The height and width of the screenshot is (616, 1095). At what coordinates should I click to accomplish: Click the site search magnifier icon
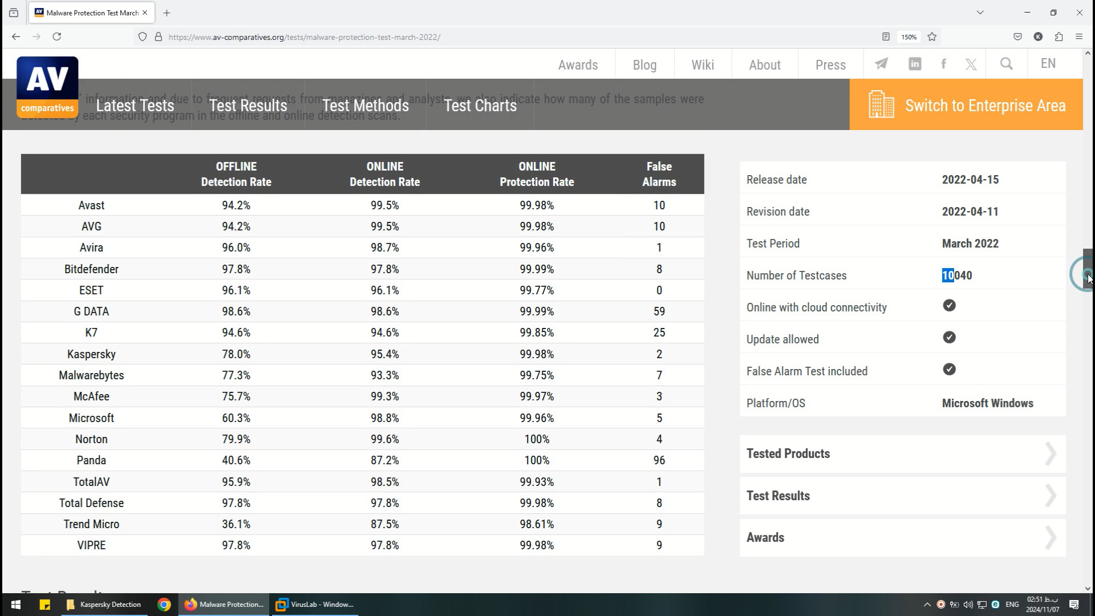tap(1007, 64)
